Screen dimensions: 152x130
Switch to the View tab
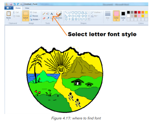27,8
